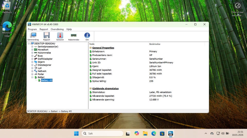
Task: Click the Rapport floppy disk icon
Action: click(x=47, y=36)
